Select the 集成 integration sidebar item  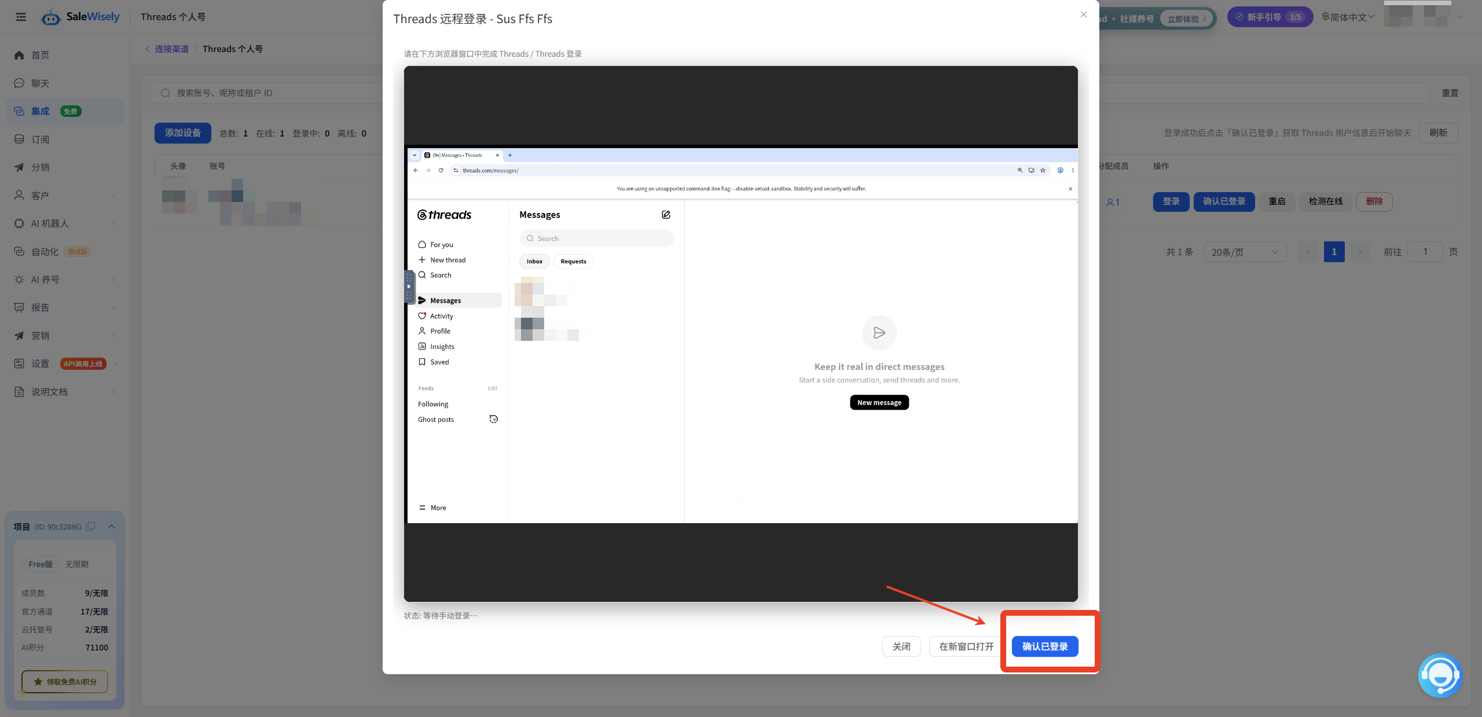[x=65, y=111]
